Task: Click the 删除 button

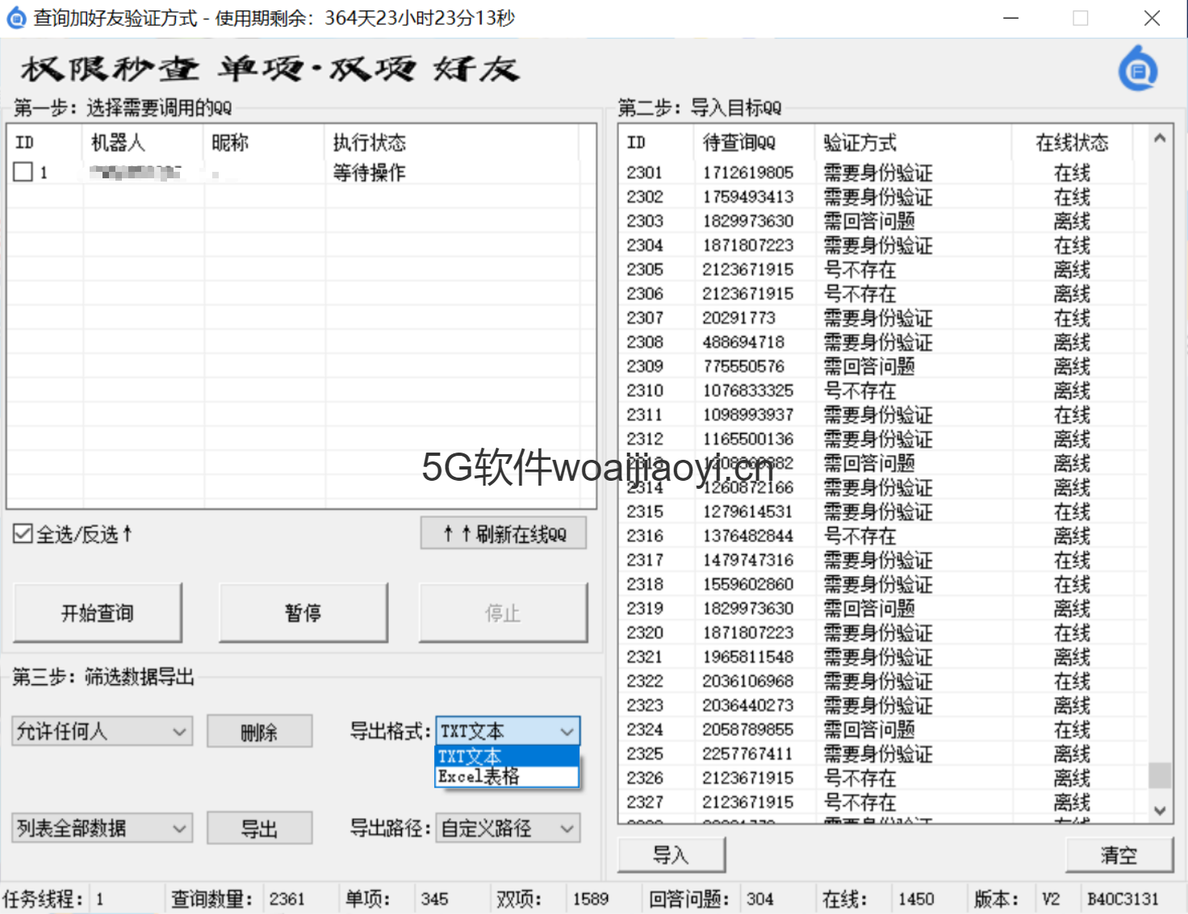Action: pyautogui.click(x=259, y=732)
